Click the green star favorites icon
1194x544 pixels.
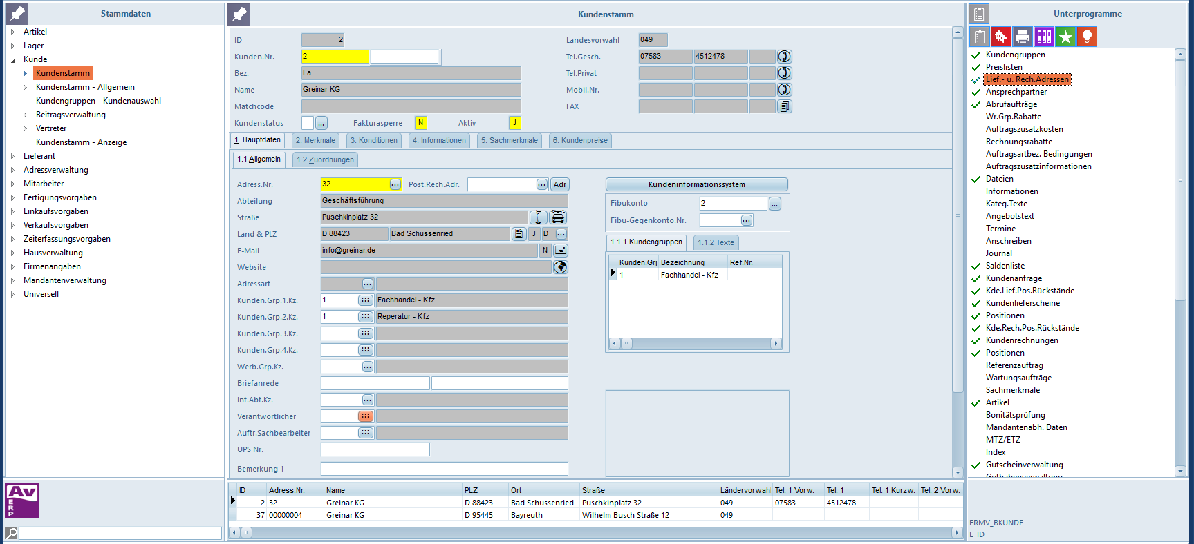click(x=1065, y=37)
